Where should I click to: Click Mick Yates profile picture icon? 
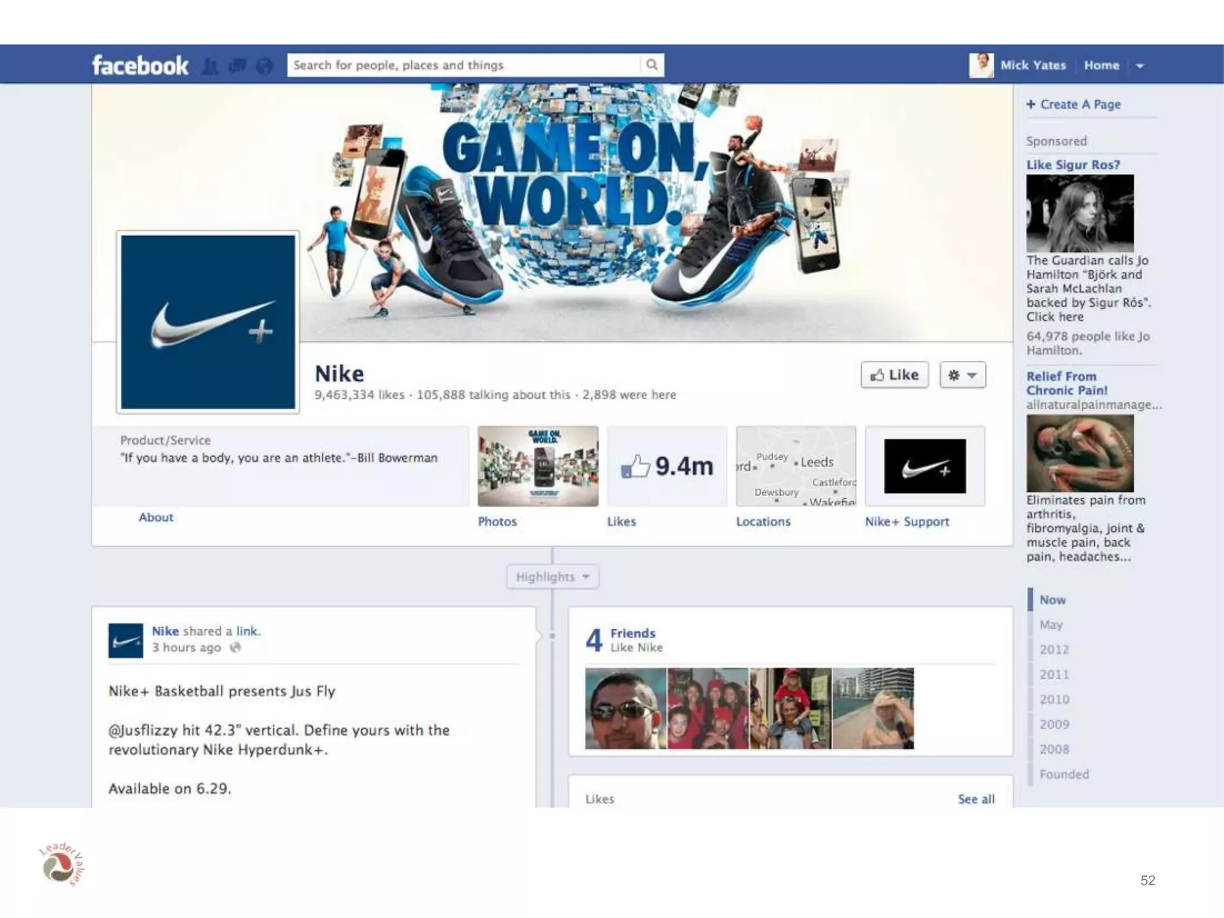tap(981, 65)
